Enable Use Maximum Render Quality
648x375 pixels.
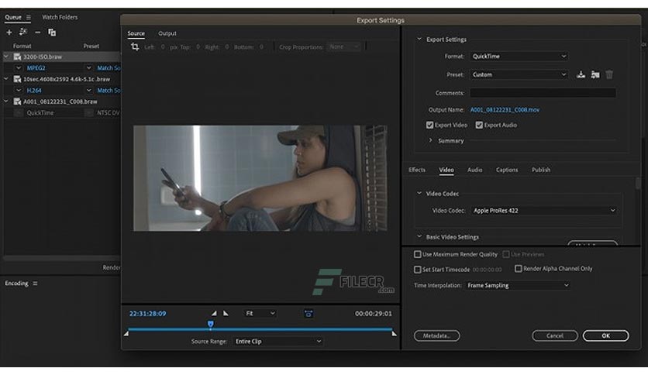[417, 254]
